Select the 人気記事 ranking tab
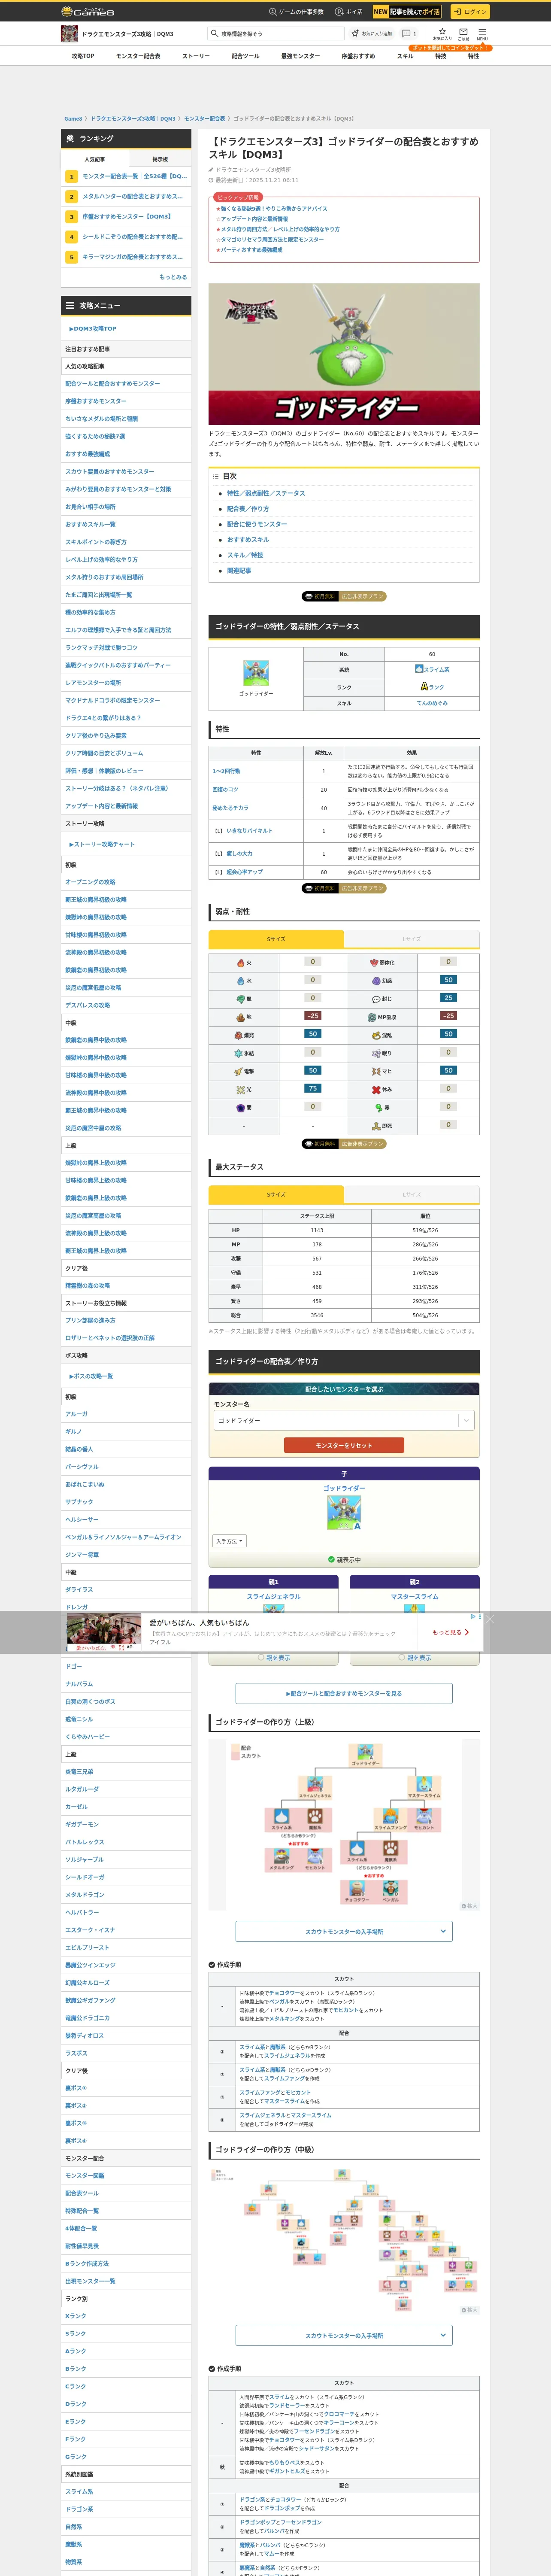The width and height of the screenshot is (551, 2576). (95, 159)
